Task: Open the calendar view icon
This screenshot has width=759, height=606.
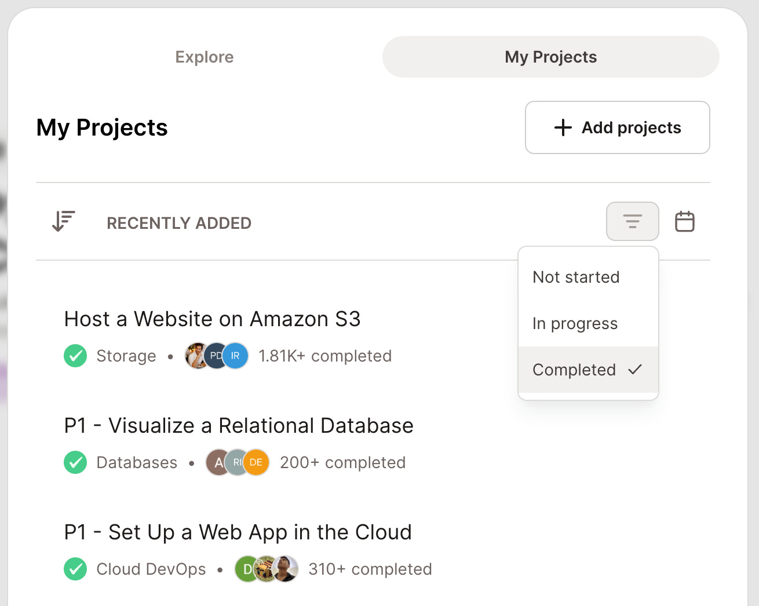Action: (x=685, y=221)
